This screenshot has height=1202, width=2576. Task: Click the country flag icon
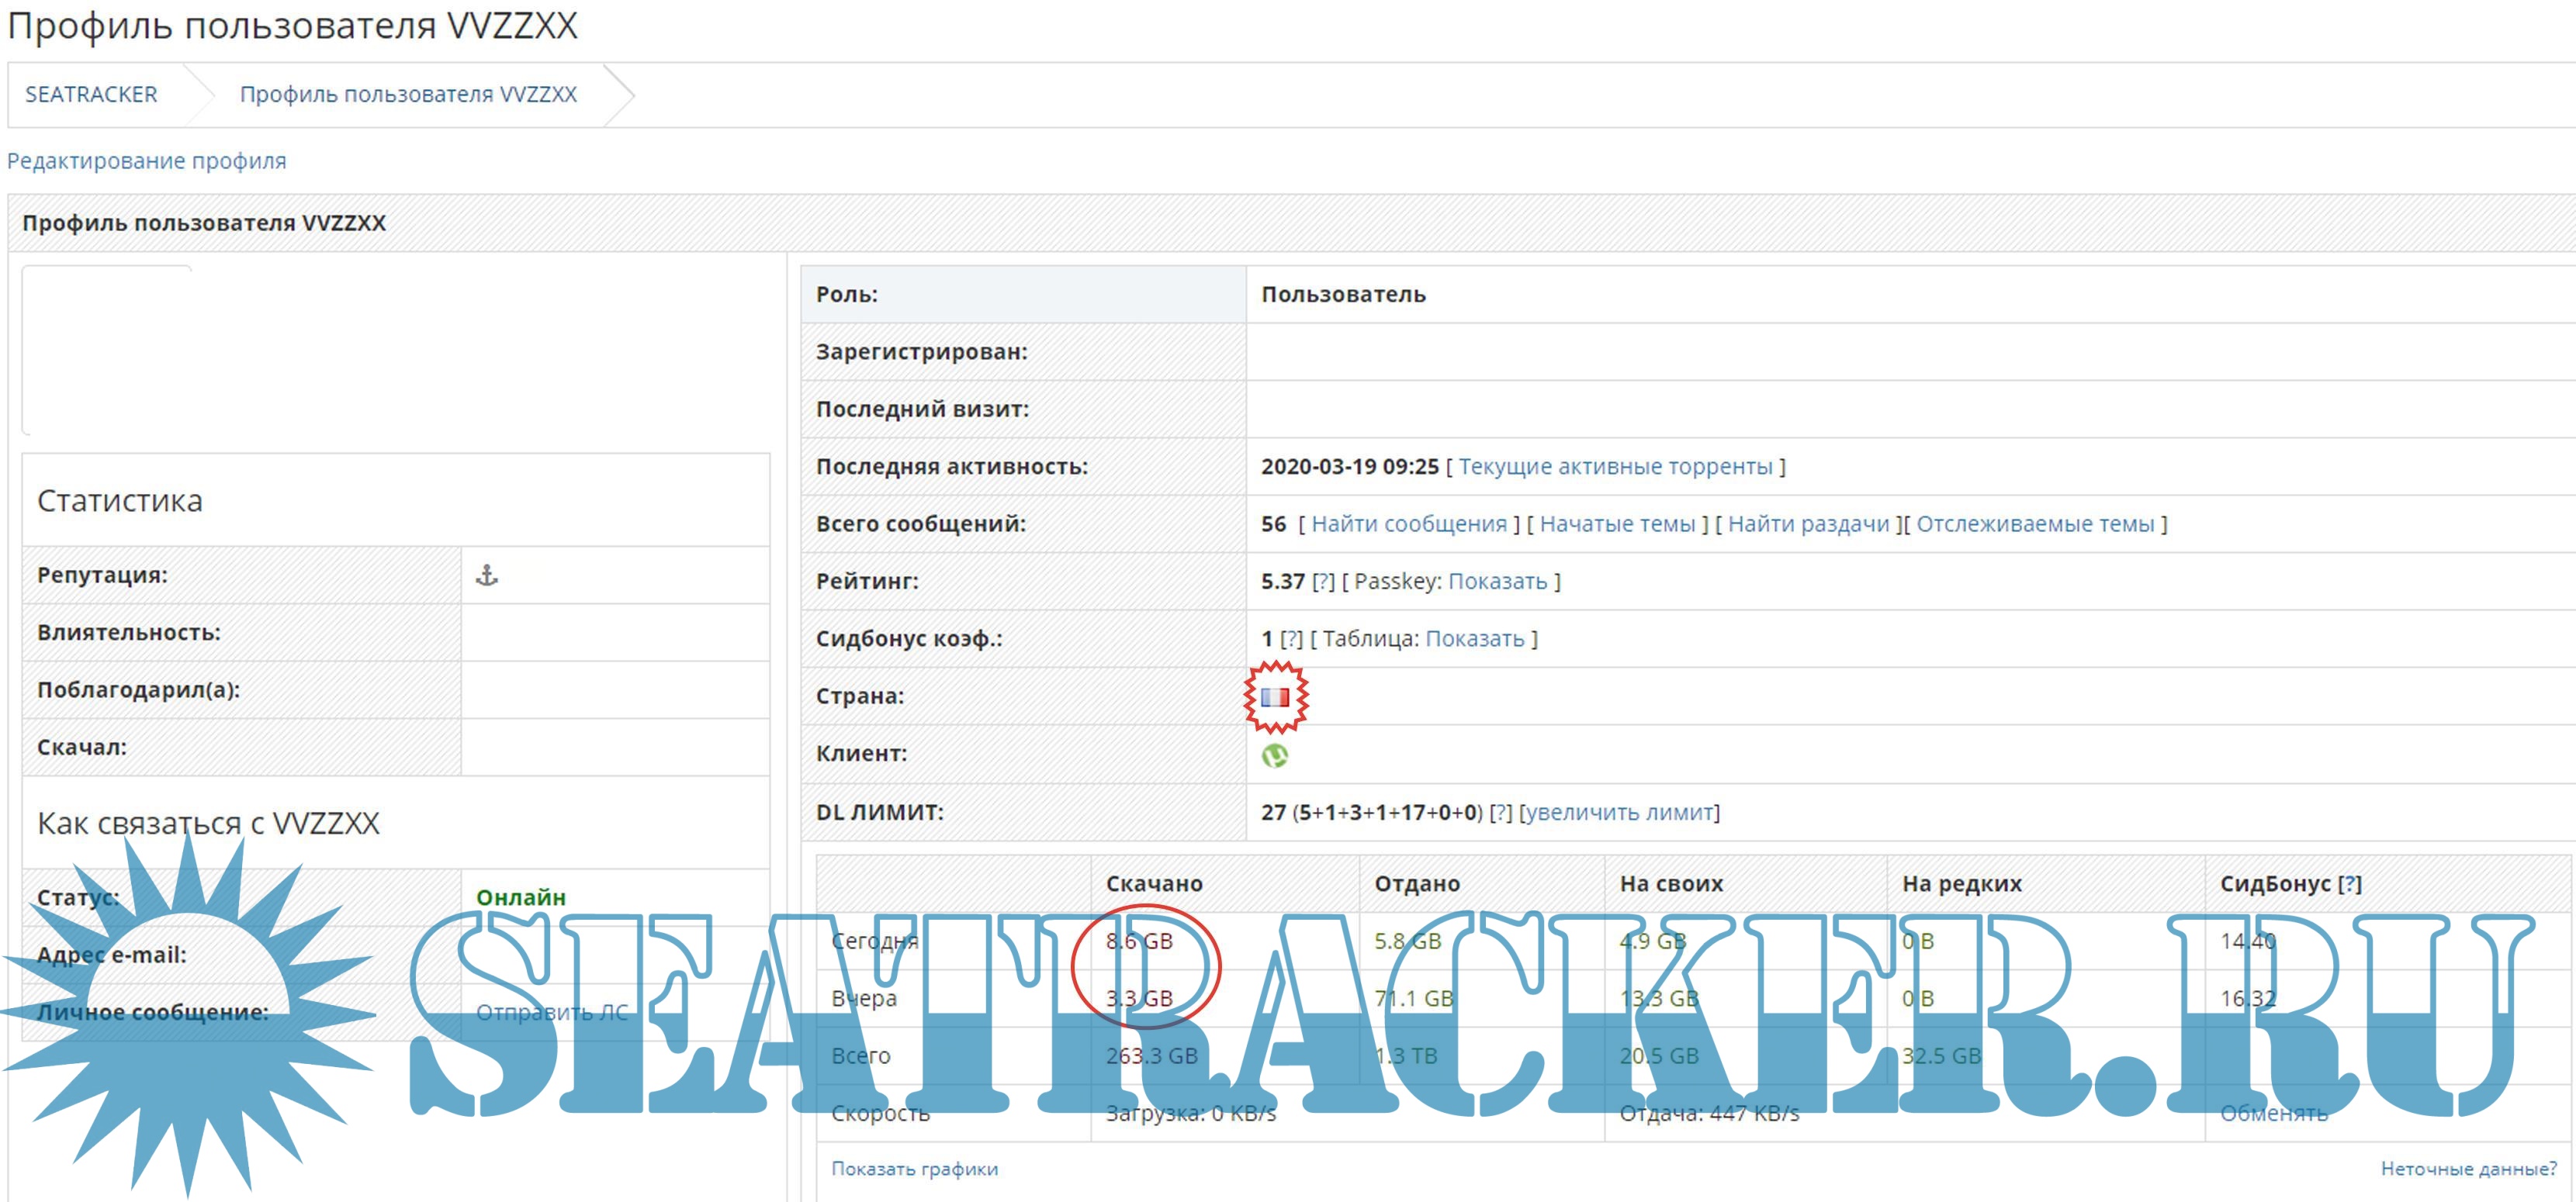tap(1274, 696)
